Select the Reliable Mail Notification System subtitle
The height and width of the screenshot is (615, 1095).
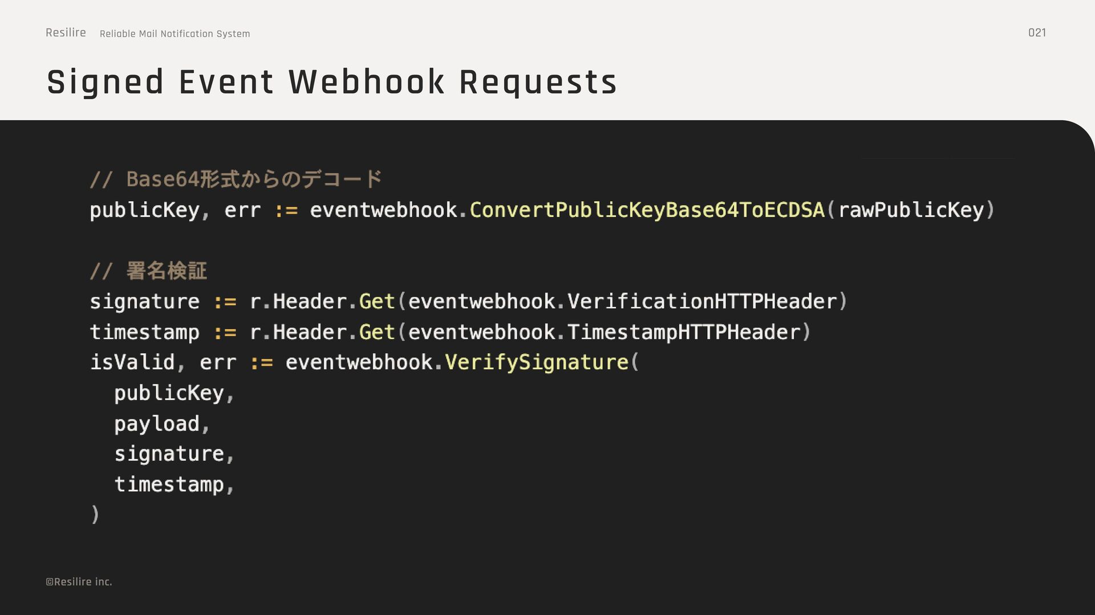175,34
